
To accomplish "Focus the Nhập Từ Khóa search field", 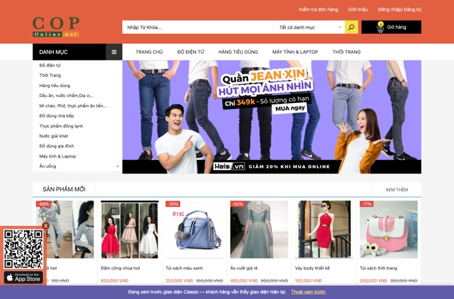I will point(198,27).
